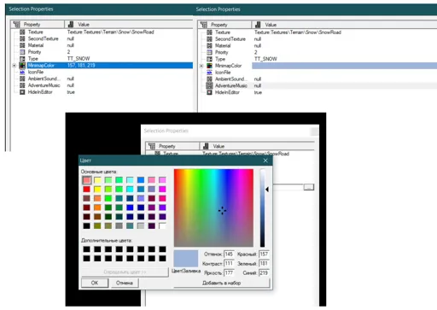Viewport: 437px width, 310px height.
Task: Close the Цвет color dialog
Action: coord(265,161)
